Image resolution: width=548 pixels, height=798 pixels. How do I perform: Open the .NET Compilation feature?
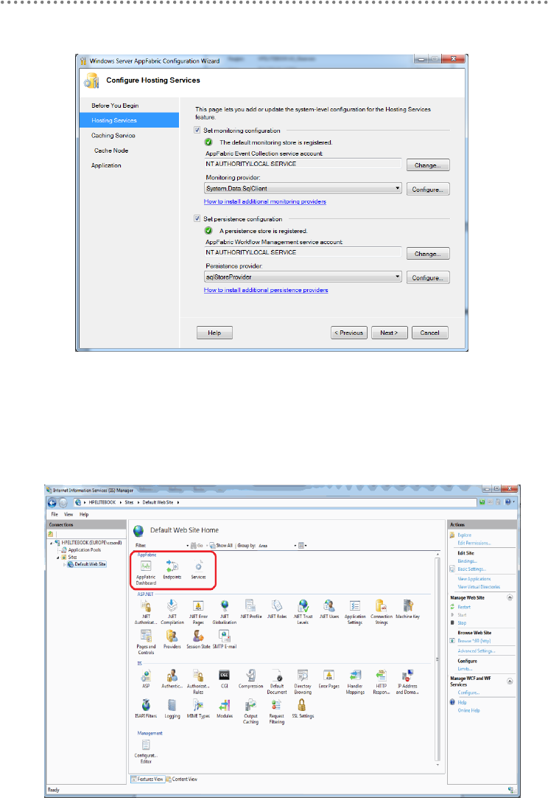172,611
